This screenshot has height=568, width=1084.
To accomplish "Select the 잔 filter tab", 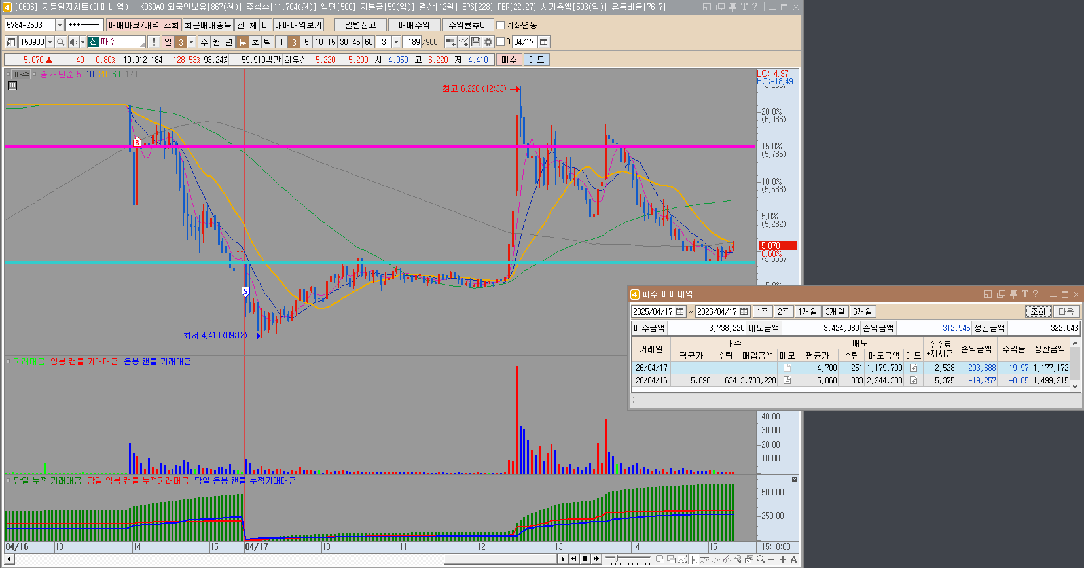I will (241, 25).
